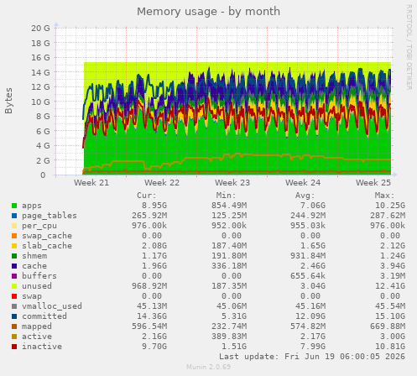Click the 'apps' legend label

pos(32,206)
